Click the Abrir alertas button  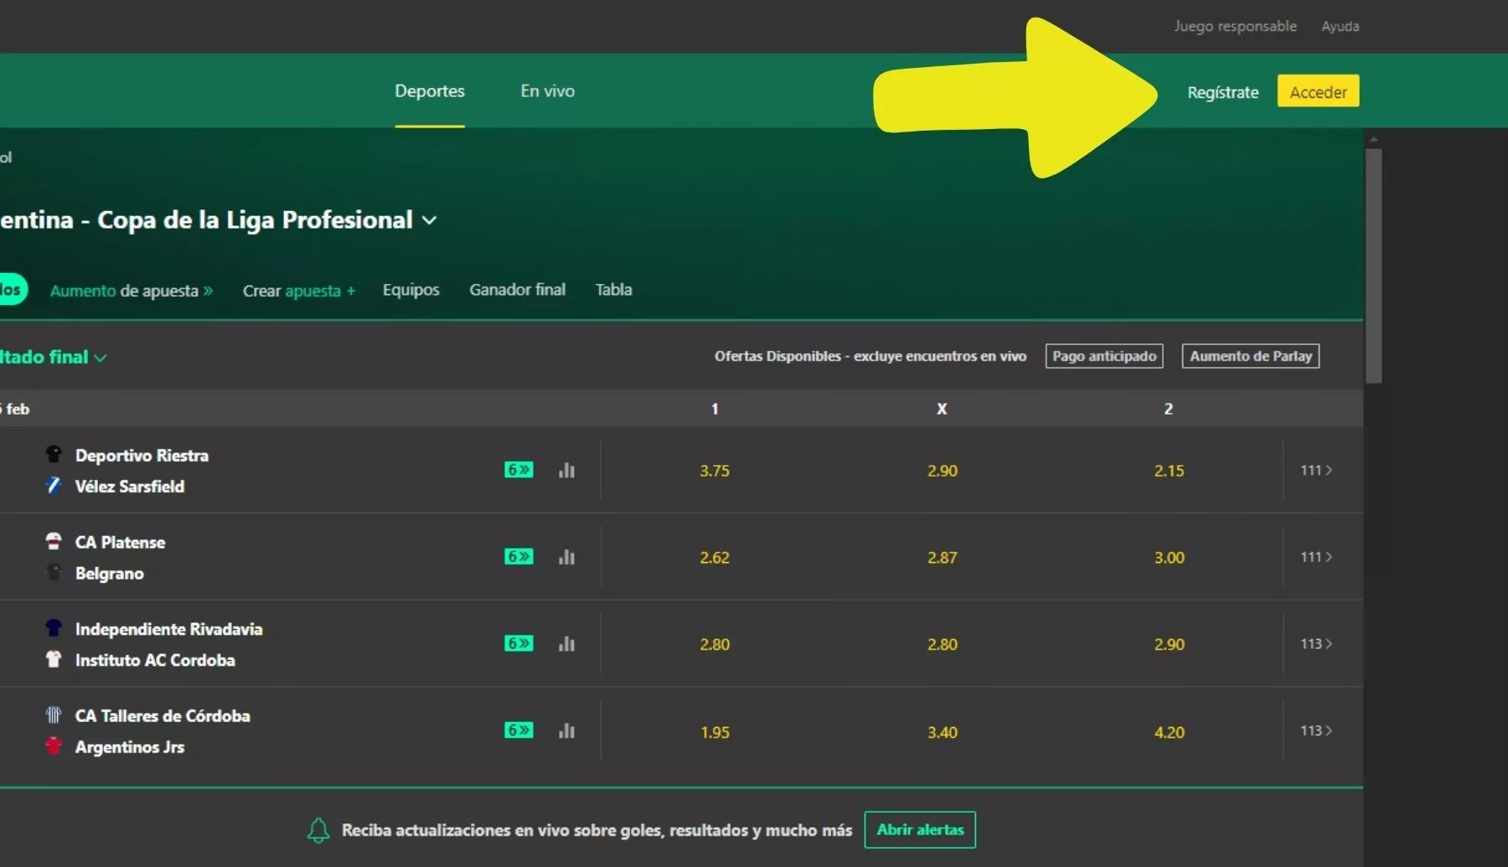(920, 829)
